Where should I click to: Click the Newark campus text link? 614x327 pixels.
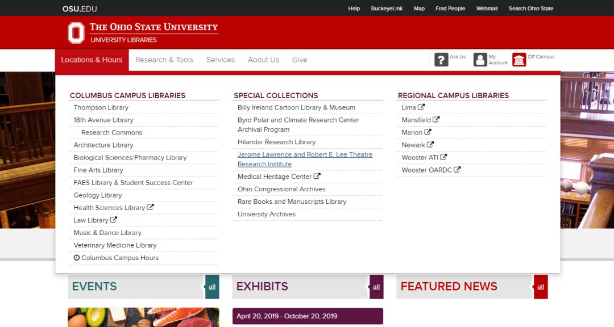(413, 145)
